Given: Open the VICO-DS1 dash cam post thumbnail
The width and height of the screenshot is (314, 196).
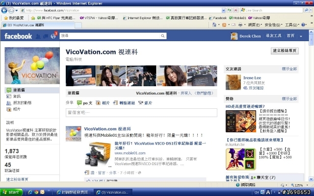Looking at the screenshot, I should click(x=98, y=154).
